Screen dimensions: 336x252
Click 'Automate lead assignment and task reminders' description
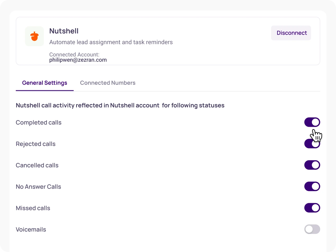(111, 42)
